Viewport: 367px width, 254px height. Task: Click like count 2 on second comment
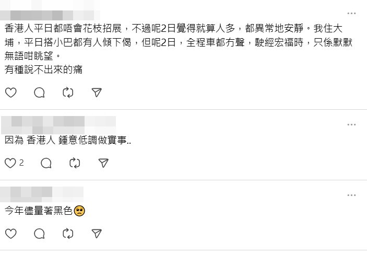(21, 163)
